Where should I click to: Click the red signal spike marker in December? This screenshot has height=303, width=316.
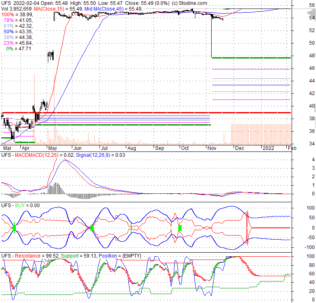point(247,227)
